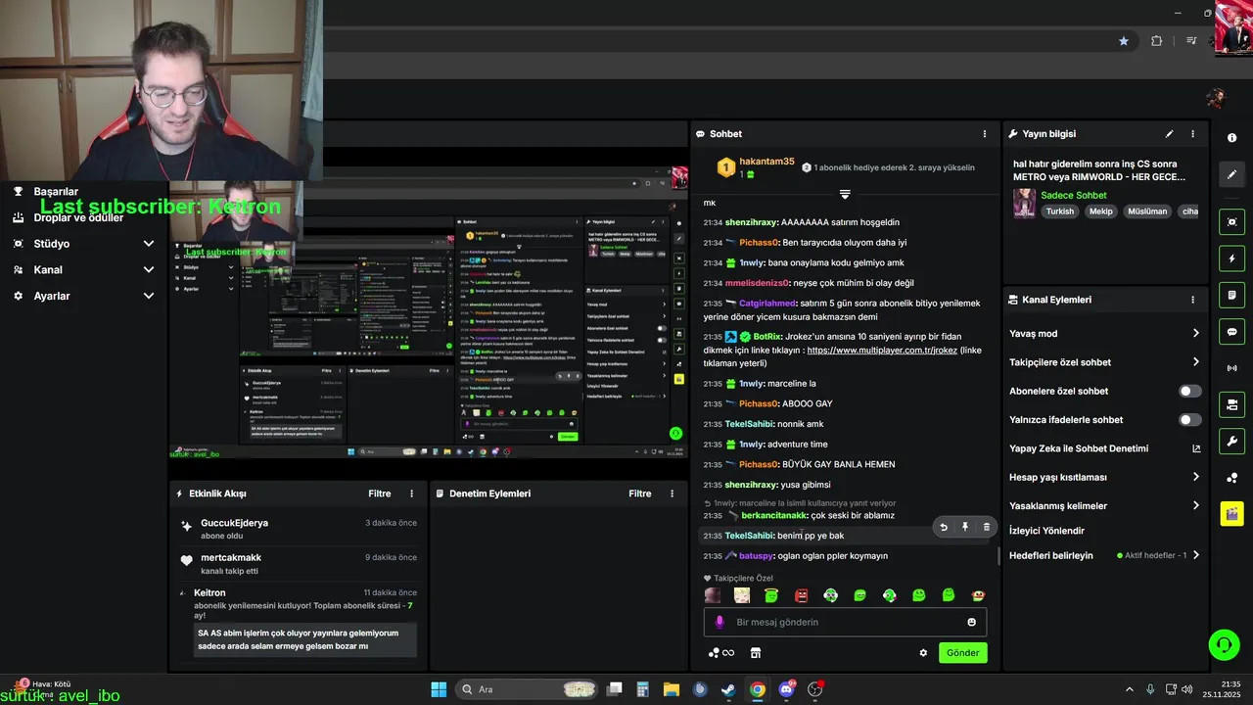This screenshot has height=705, width=1253.
Task: Open Filtre in Denetim Eylemleri panel
Action: click(639, 493)
